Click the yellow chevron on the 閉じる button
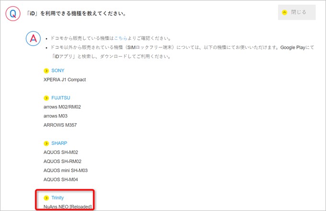Image resolution: width=326 pixels, height=211 pixels. [284, 12]
